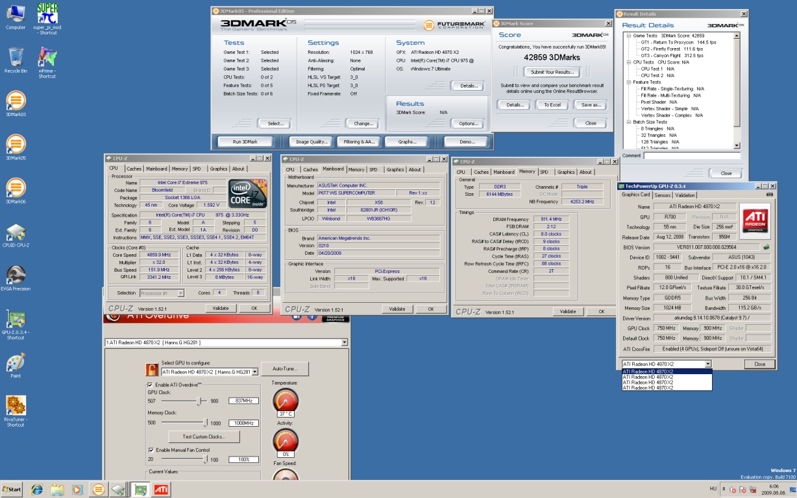
Task: Click the Intel Core i7 logo in CPU-Z
Action: click(x=248, y=193)
